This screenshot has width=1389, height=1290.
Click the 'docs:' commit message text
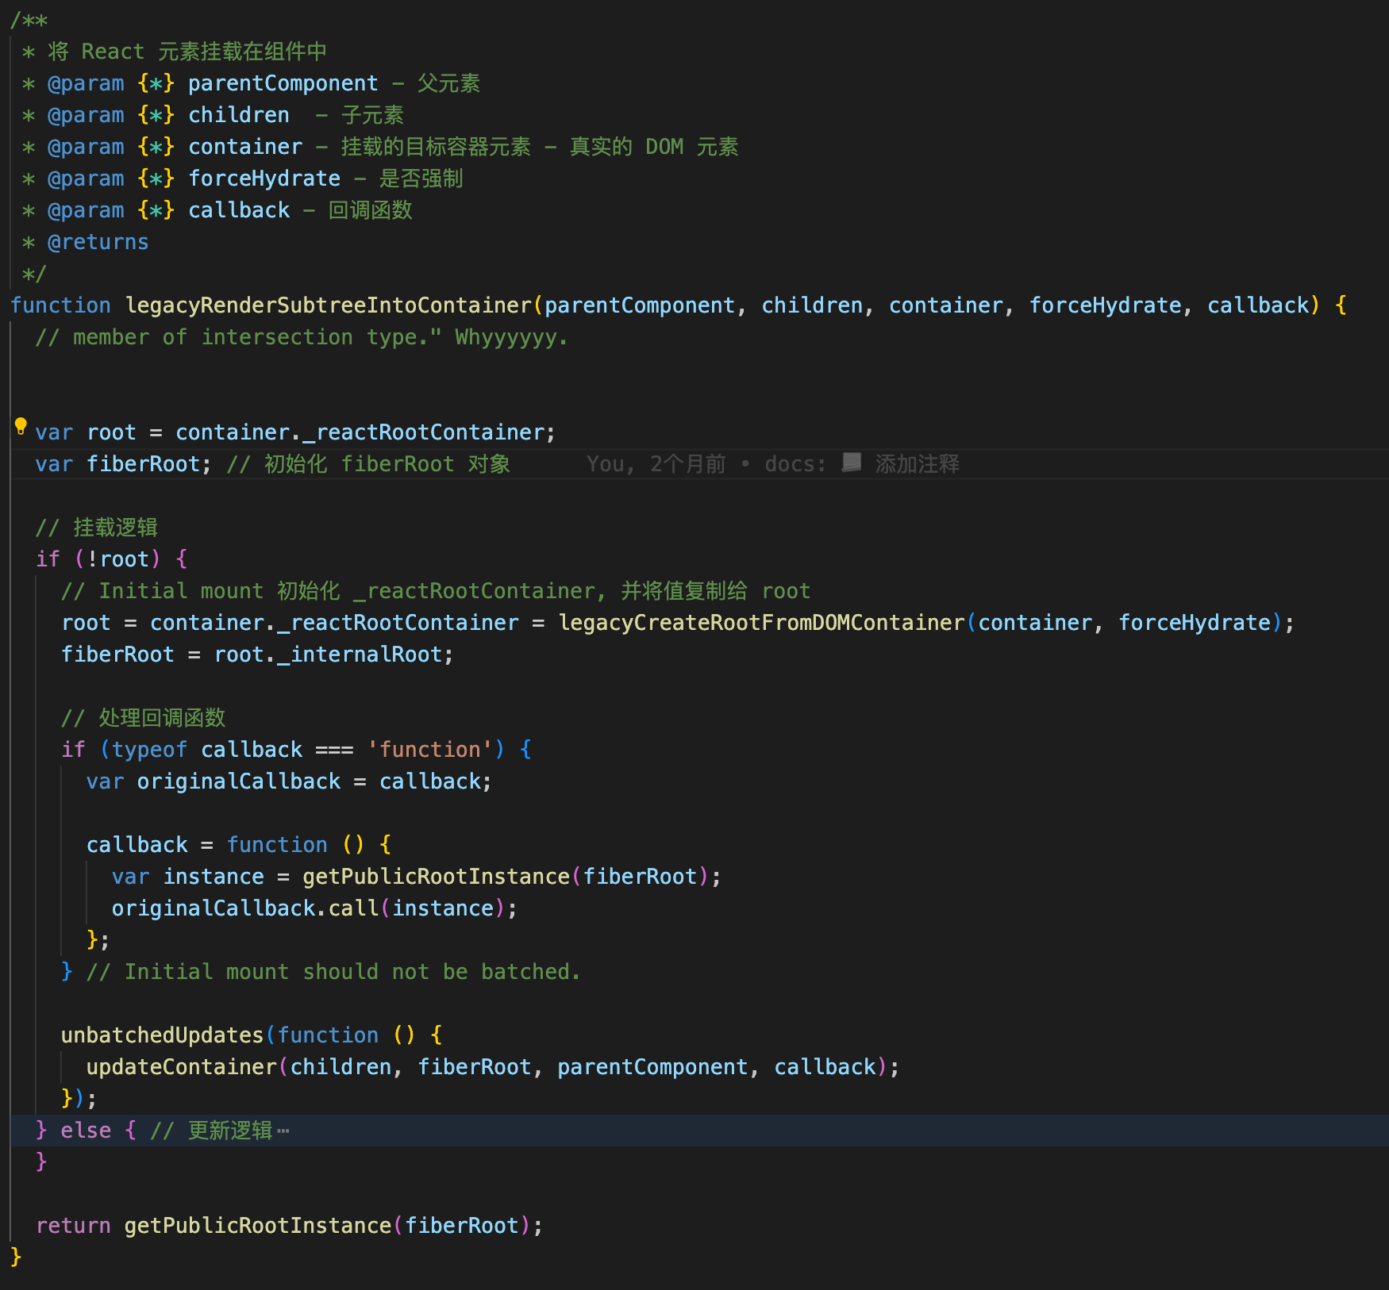795,464
